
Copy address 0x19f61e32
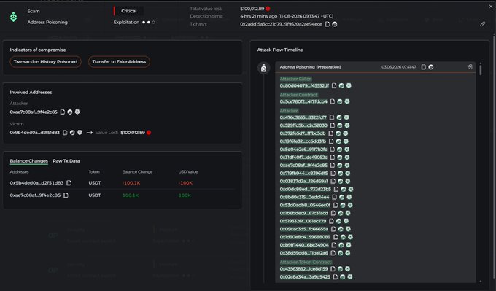(331, 141)
